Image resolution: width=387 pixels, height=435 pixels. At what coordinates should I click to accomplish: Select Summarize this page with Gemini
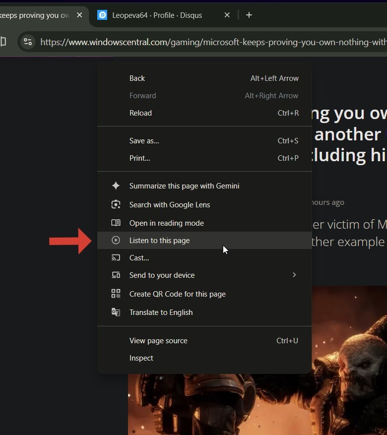(x=204, y=186)
